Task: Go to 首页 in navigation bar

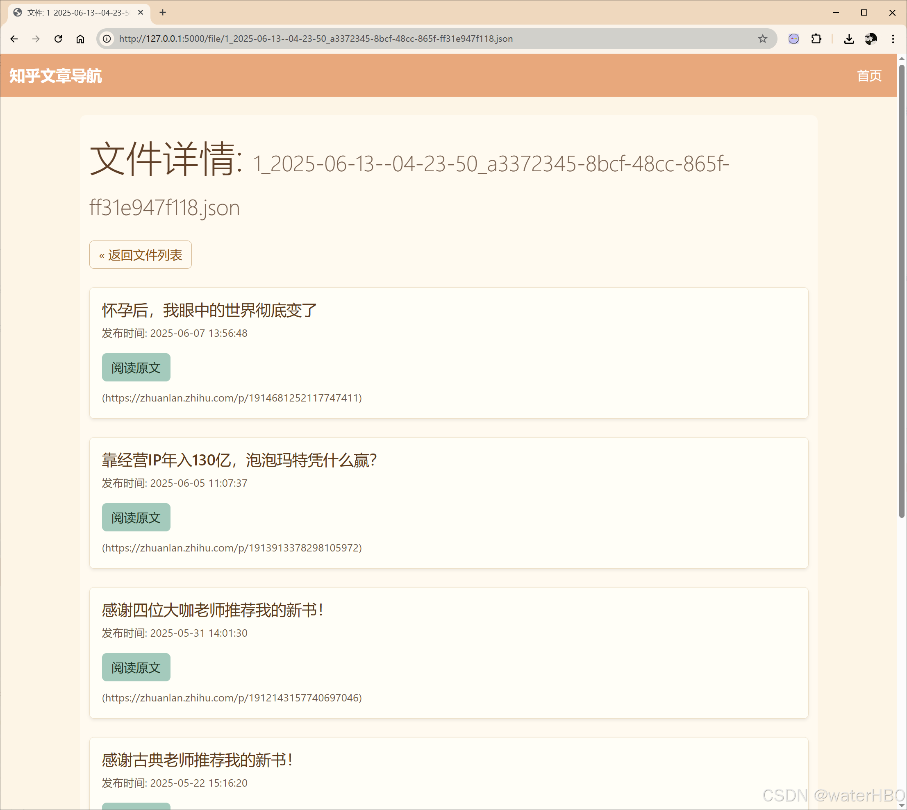Action: pyautogui.click(x=869, y=76)
